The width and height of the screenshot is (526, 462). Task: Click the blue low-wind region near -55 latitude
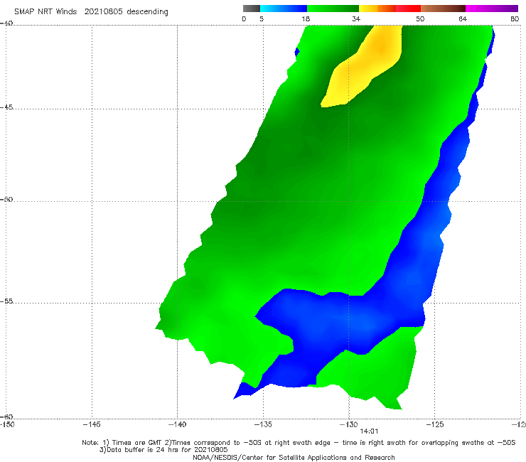click(x=339, y=322)
